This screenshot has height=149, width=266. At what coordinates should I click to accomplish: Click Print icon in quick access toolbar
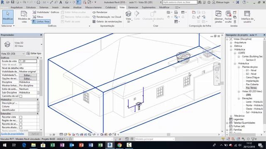tap(38, 2)
